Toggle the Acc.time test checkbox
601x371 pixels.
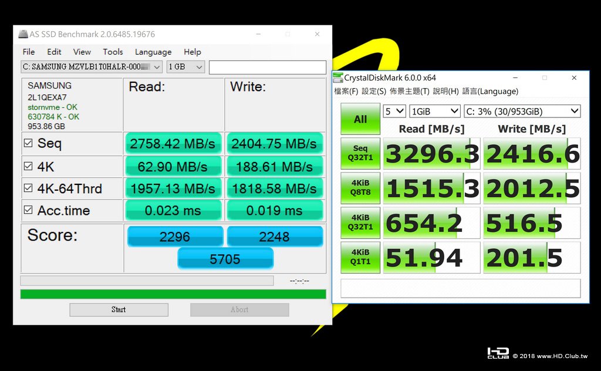click(28, 210)
